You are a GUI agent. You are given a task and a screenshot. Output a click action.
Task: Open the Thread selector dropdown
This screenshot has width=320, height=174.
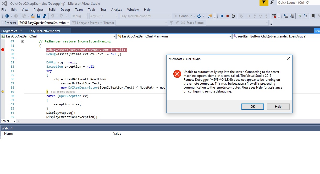point(141,23)
